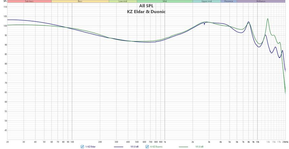289x149 pixels.
Task: Click the 200 label on the frequency axis
Action: click(100, 142)
